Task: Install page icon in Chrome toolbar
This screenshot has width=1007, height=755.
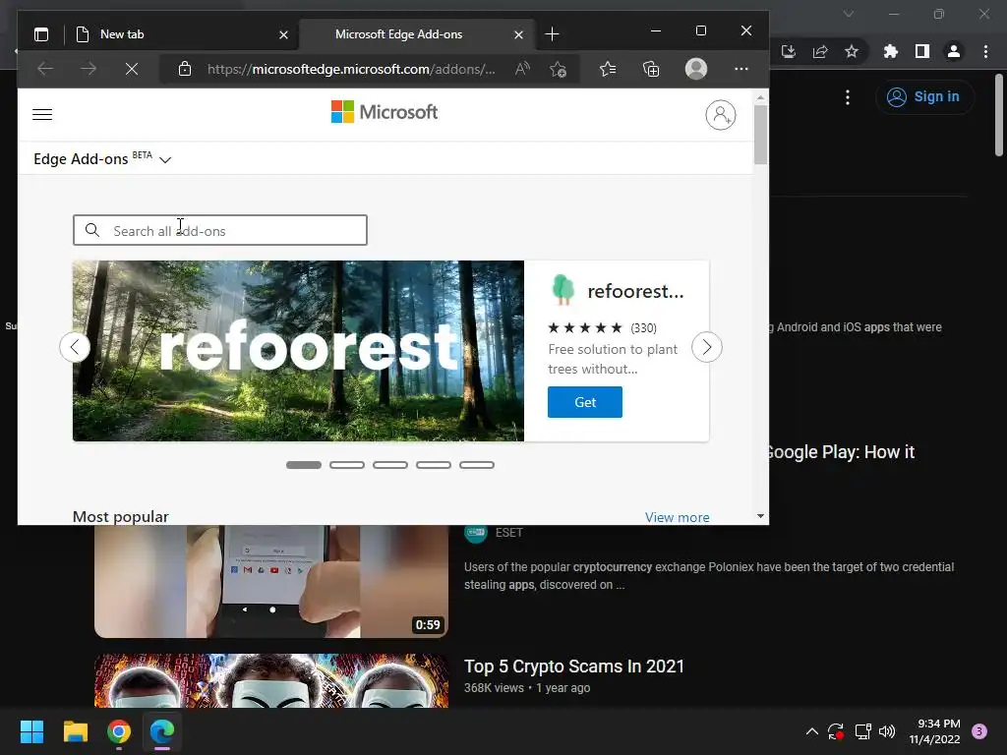Action: coord(789,51)
